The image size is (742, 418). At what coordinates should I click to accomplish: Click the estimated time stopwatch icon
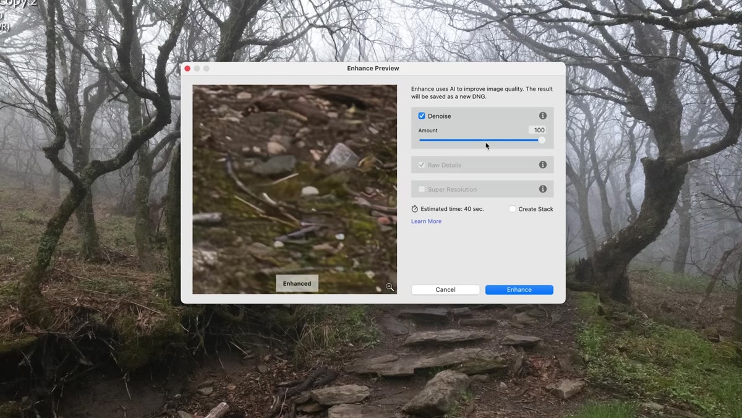415,209
